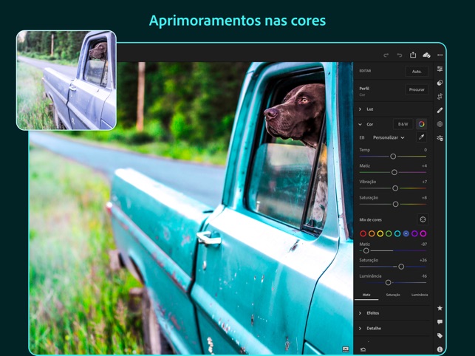The image size is (475, 356).
Task: Click the Auto. button
Action: tap(417, 72)
